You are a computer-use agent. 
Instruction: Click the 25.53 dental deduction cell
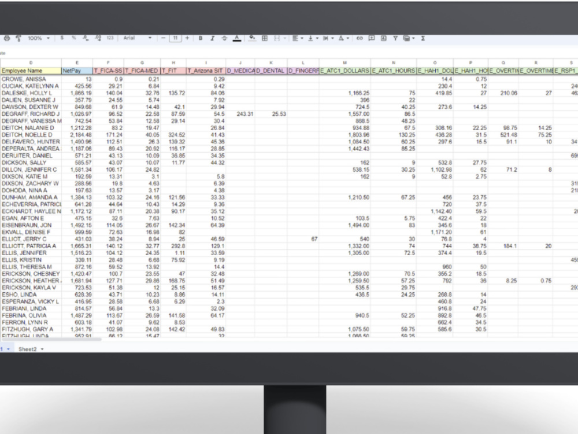(x=271, y=113)
